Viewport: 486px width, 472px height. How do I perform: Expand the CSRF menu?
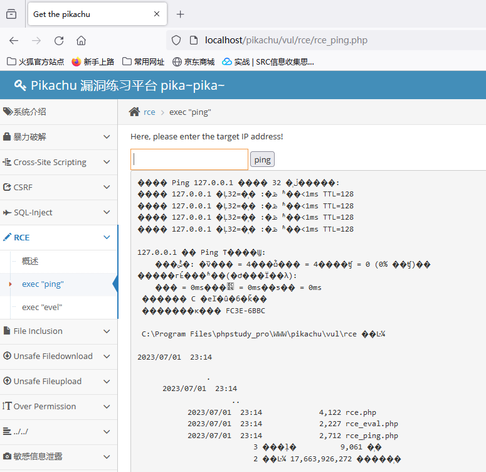[x=58, y=187]
